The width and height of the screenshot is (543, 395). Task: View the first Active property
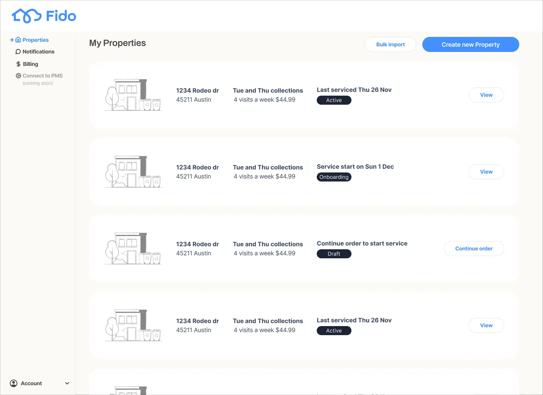tap(486, 95)
